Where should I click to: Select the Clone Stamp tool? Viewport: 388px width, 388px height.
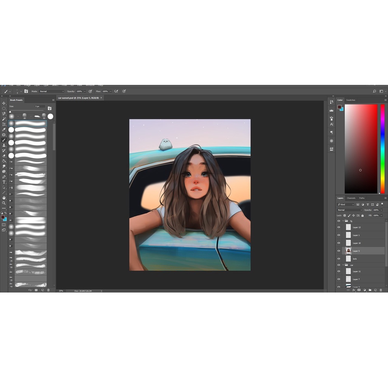click(x=4, y=145)
